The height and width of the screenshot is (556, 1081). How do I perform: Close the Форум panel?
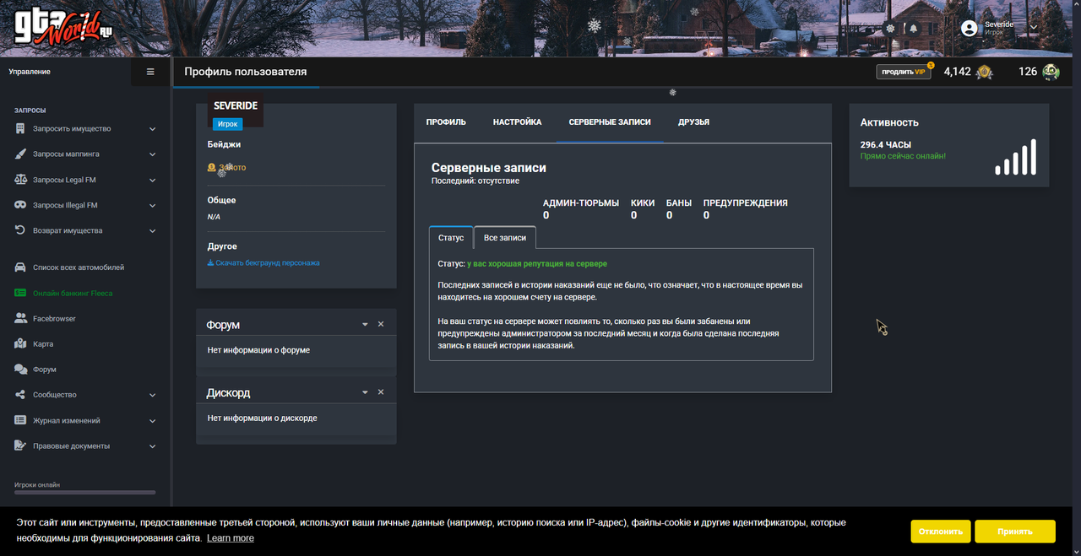pyautogui.click(x=381, y=324)
